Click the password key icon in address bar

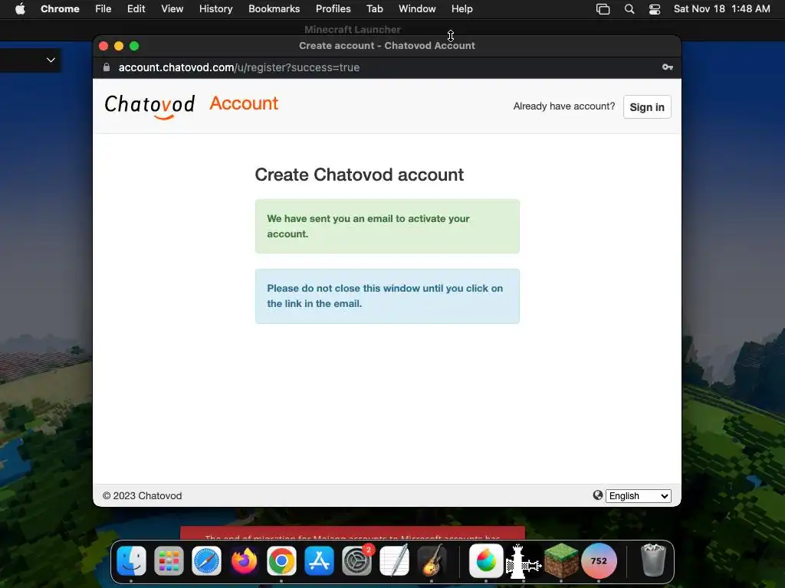[668, 67]
